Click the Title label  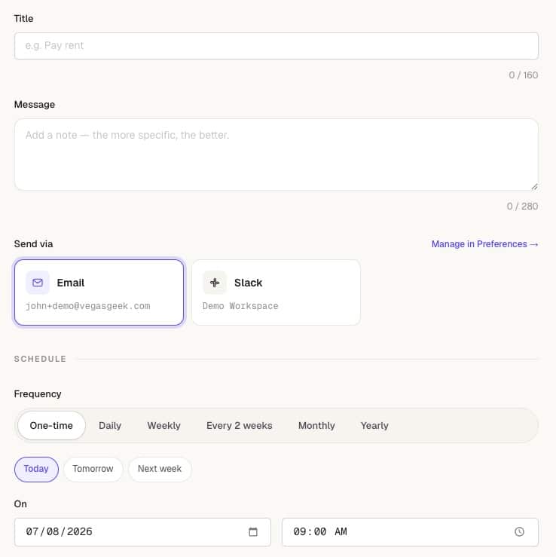click(x=24, y=19)
